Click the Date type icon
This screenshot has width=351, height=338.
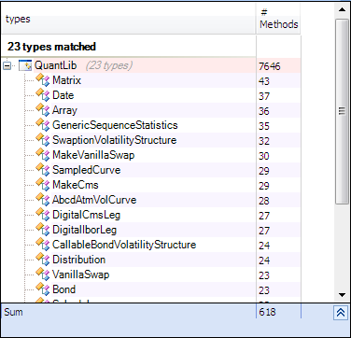pos(43,95)
